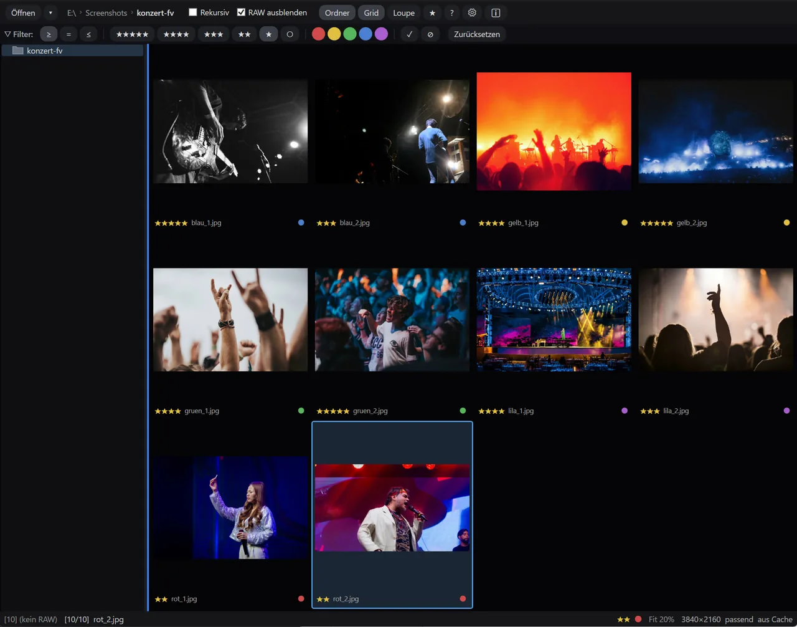Select gelb_1.jpg orange crowd thumbnail
The height and width of the screenshot is (627, 797).
click(x=554, y=132)
